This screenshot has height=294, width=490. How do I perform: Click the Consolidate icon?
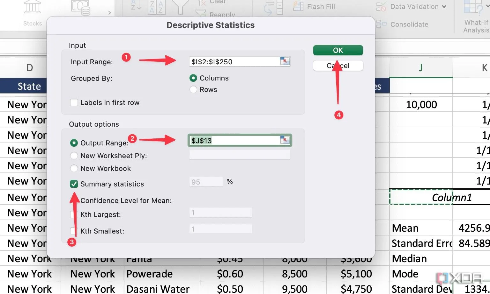(381, 24)
